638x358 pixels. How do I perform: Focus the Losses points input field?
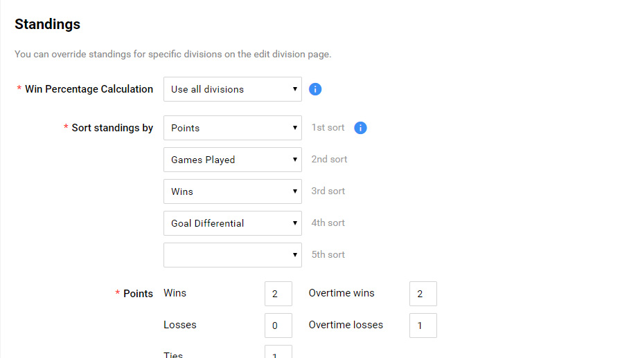pos(278,326)
